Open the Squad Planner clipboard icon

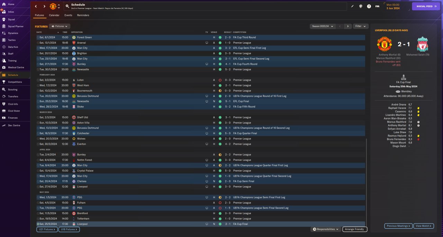point(3,26)
